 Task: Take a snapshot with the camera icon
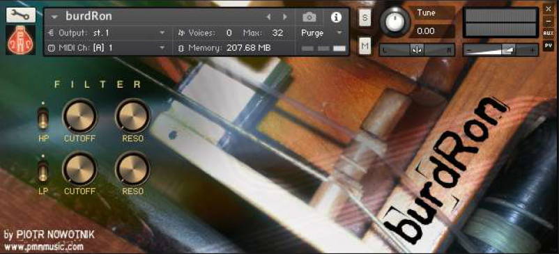coord(309,17)
